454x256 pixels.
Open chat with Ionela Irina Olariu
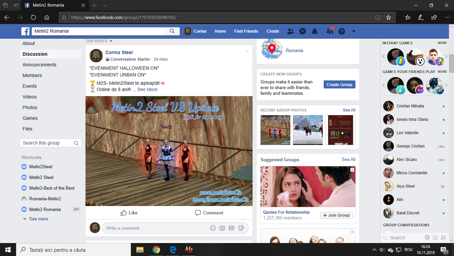(414, 119)
